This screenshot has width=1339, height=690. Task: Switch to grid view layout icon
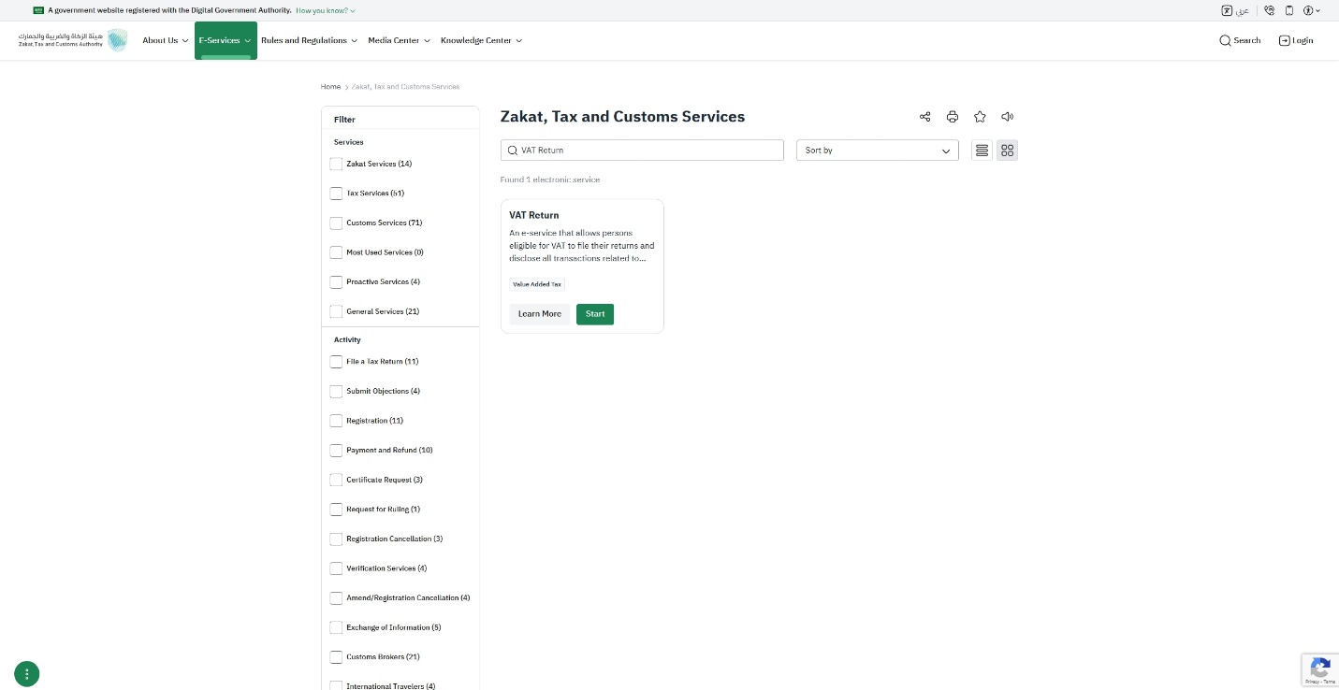pos(1007,150)
